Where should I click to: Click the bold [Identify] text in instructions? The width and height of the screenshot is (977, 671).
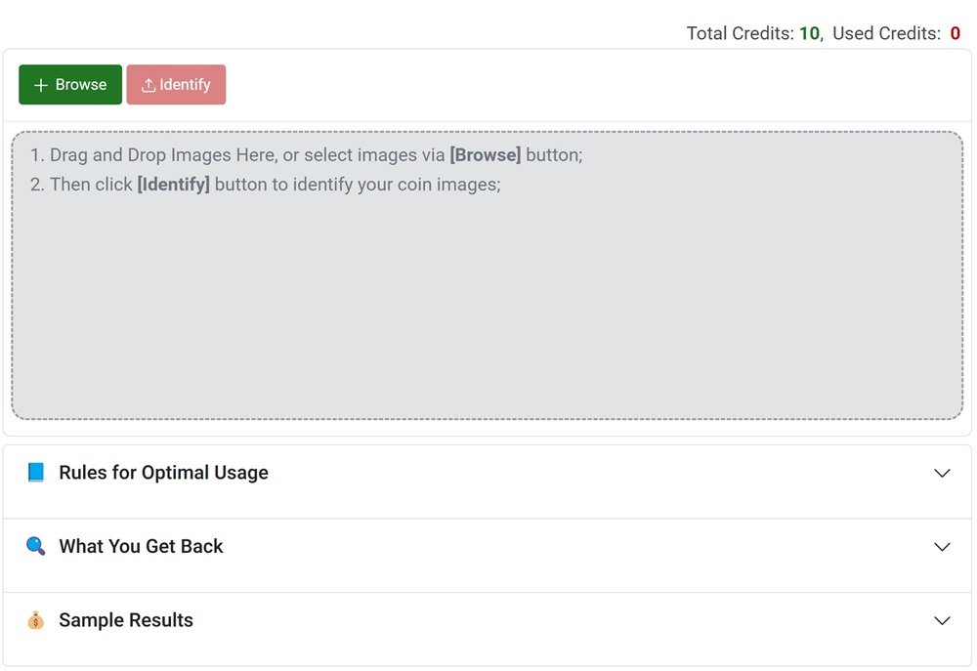pos(174,185)
